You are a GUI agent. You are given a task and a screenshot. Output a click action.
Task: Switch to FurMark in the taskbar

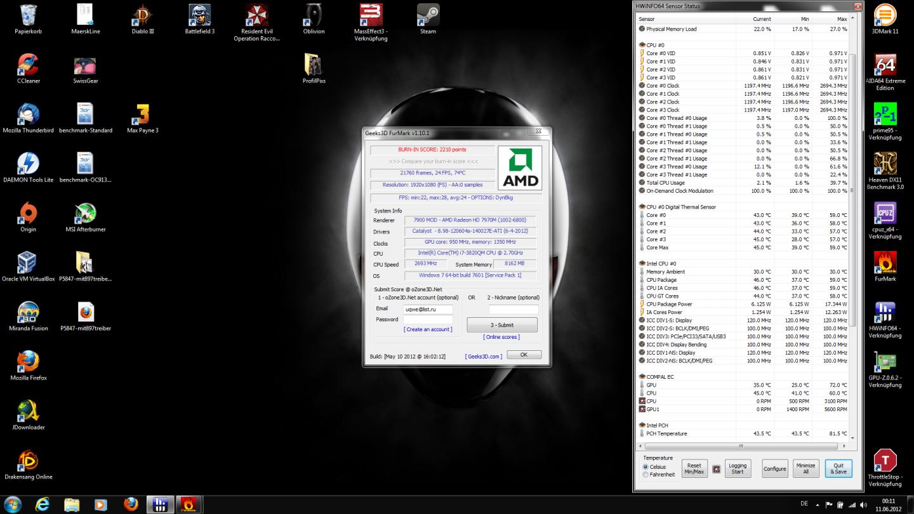click(189, 504)
